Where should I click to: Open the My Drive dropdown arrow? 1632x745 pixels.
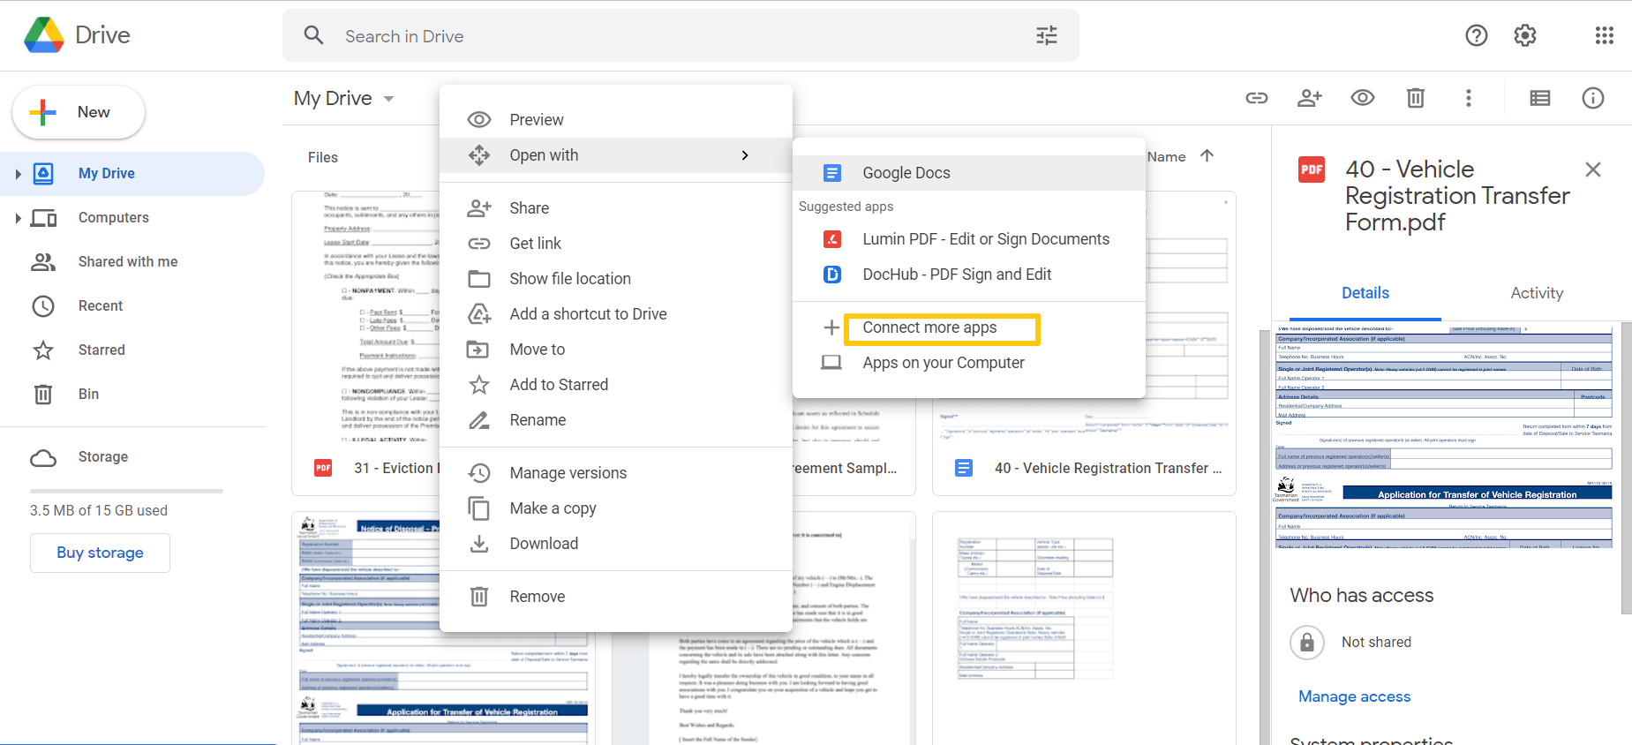click(x=388, y=99)
